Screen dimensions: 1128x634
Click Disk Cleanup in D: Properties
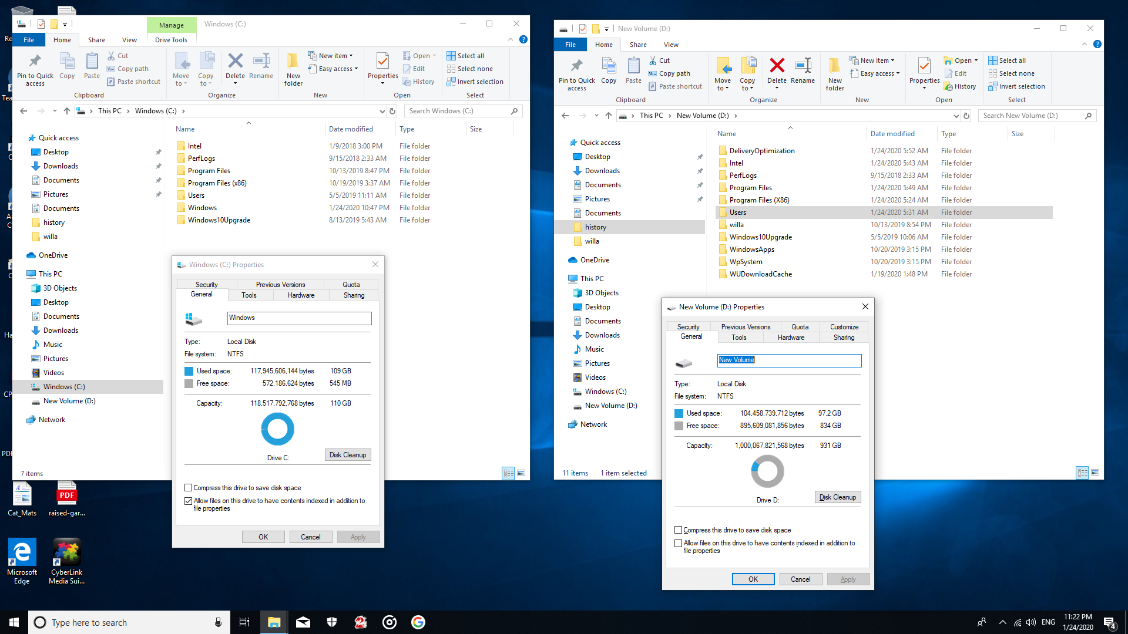pos(838,497)
